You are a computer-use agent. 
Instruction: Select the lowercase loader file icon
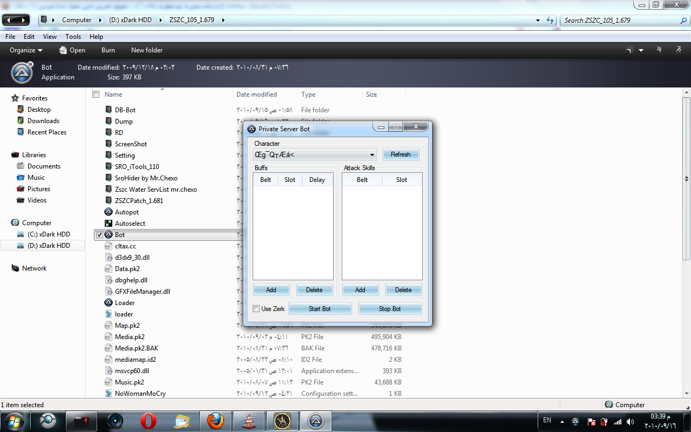tap(109, 314)
